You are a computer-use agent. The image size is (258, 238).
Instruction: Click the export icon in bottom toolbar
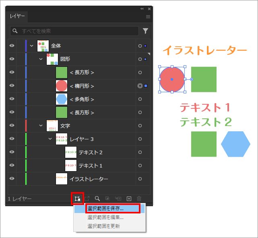pyautogui.click(x=87, y=199)
